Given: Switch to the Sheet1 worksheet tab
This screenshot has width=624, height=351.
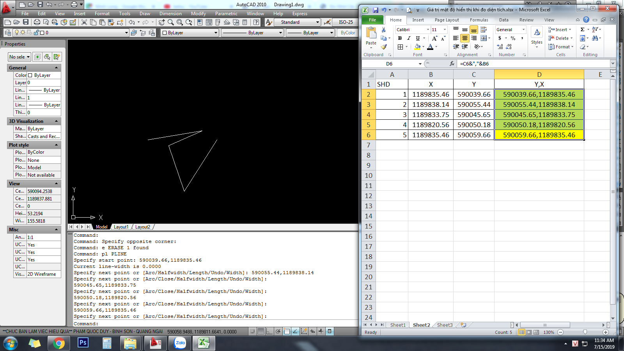Looking at the screenshot, I should pos(398,325).
